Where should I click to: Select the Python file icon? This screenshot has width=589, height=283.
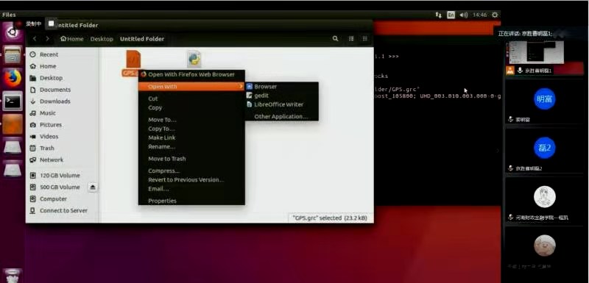194,60
